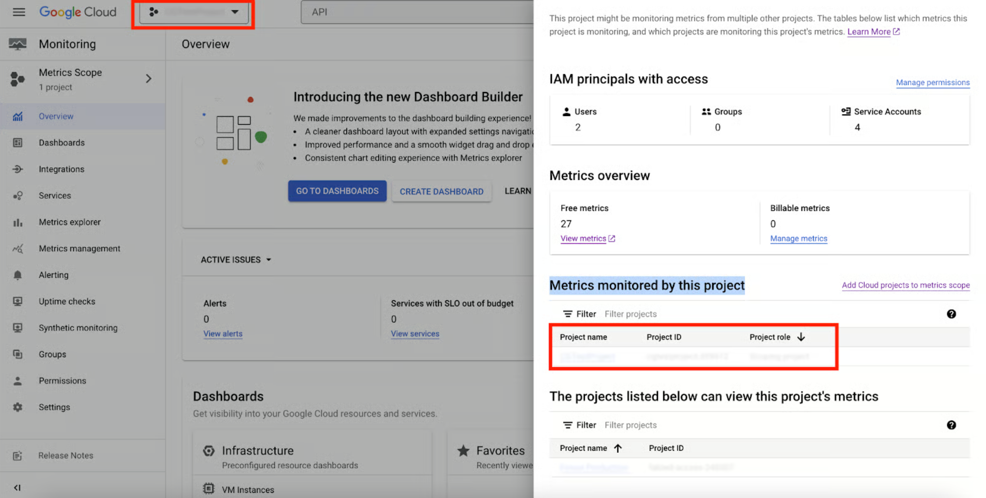Screen dimensions: 986x498
Task: Click help icon beside the first Filter projects field
Action: pos(951,314)
